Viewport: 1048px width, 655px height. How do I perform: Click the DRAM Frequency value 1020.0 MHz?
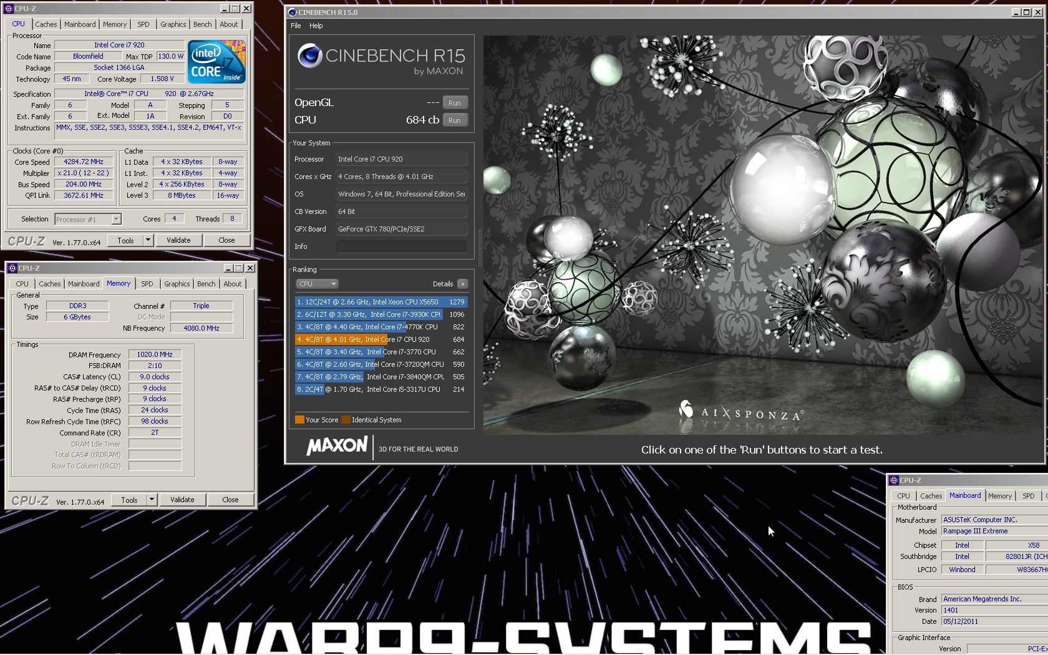tap(155, 354)
